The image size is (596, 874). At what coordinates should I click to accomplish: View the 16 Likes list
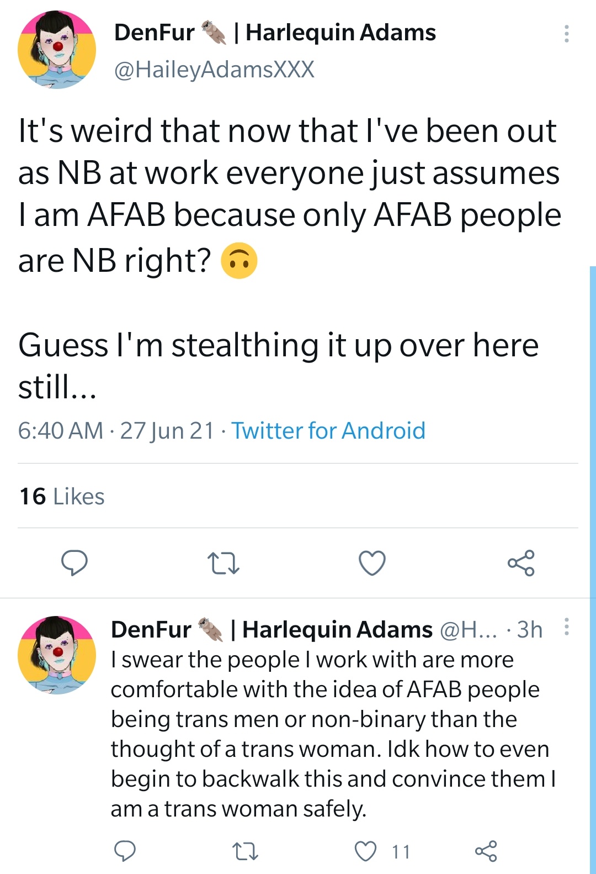pyautogui.click(x=62, y=496)
